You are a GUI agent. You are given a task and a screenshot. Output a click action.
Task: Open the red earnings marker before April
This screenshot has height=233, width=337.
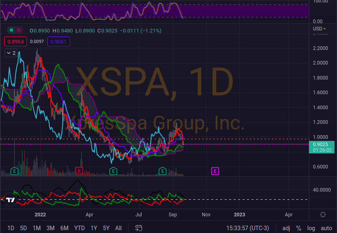coord(79,171)
